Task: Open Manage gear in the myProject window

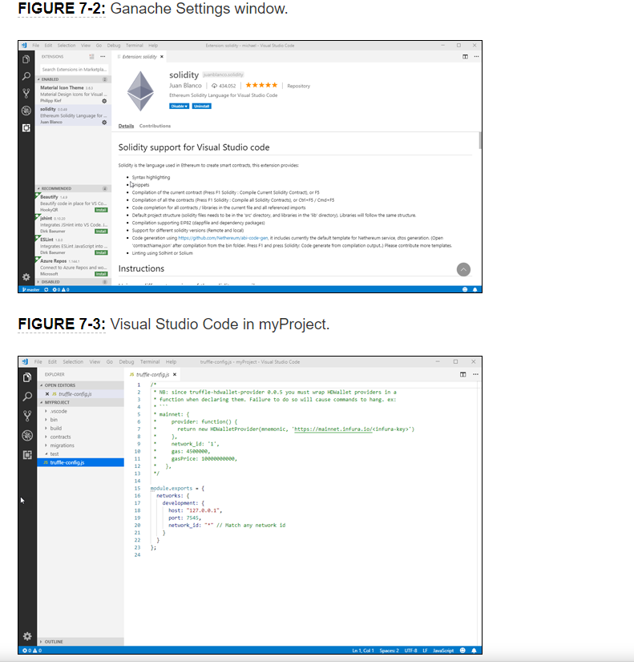Action: pyautogui.click(x=27, y=636)
